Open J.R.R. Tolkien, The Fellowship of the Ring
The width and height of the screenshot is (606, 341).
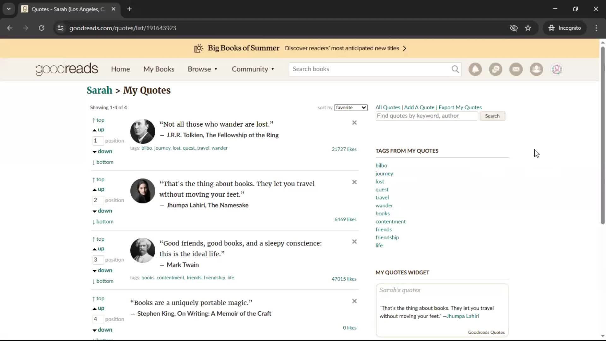(223, 135)
